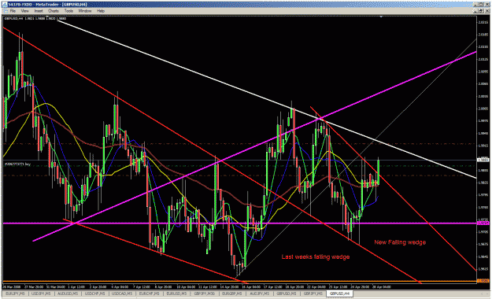Click the '#2067773771 buy' order label
Viewport: 492px width, 299px height.
pos(17,164)
